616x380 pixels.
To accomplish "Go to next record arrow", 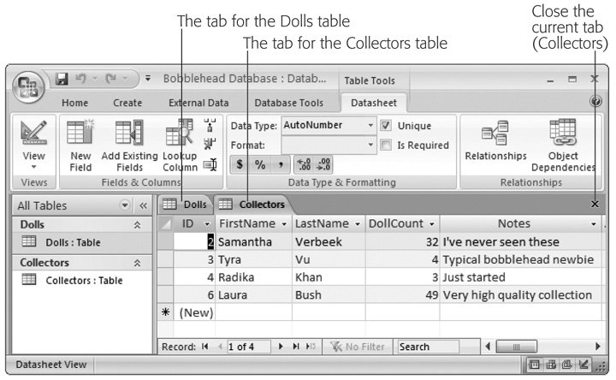I will click(x=281, y=347).
